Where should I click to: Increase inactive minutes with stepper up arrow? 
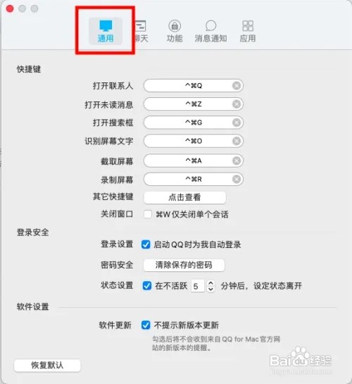(210, 283)
